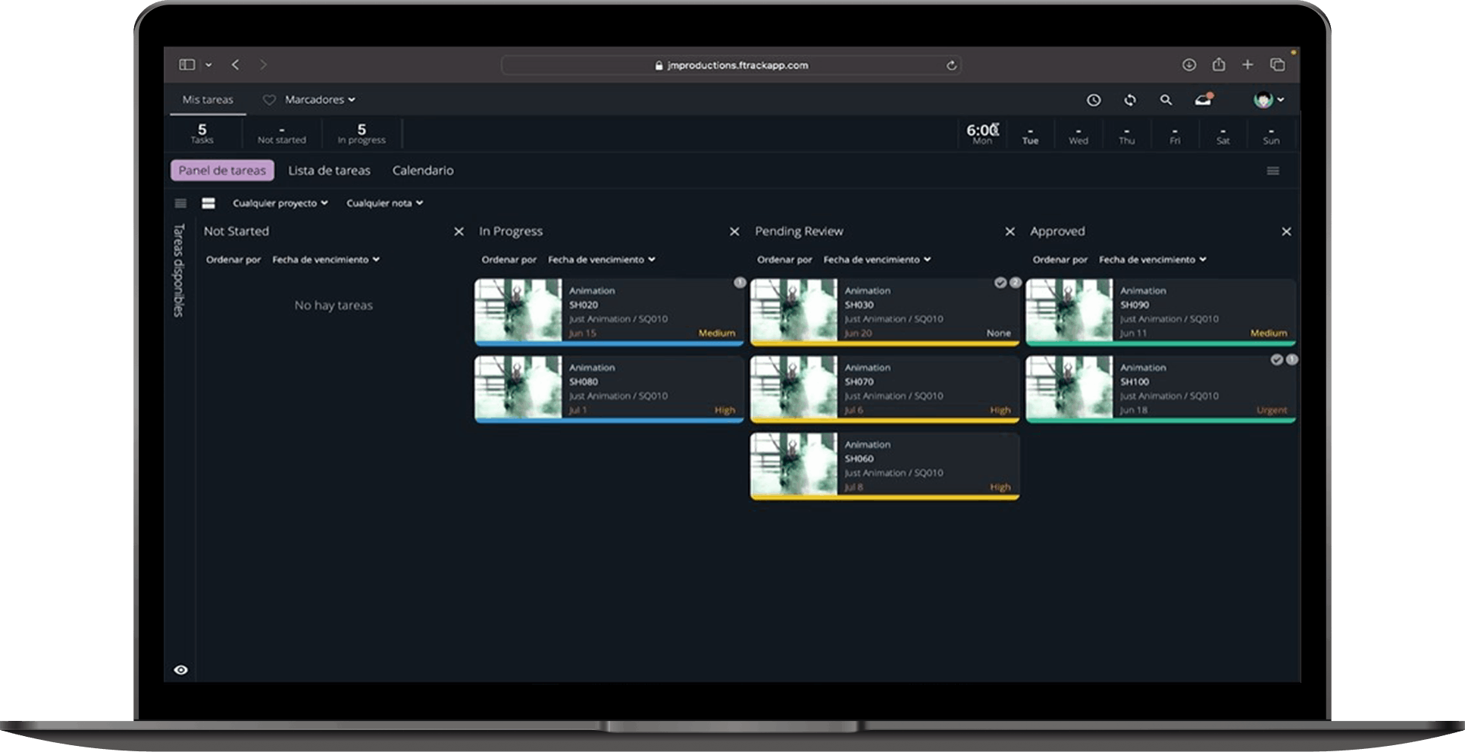Click Safari downloads icon
The image size is (1465, 752).
pyautogui.click(x=1188, y=65)
